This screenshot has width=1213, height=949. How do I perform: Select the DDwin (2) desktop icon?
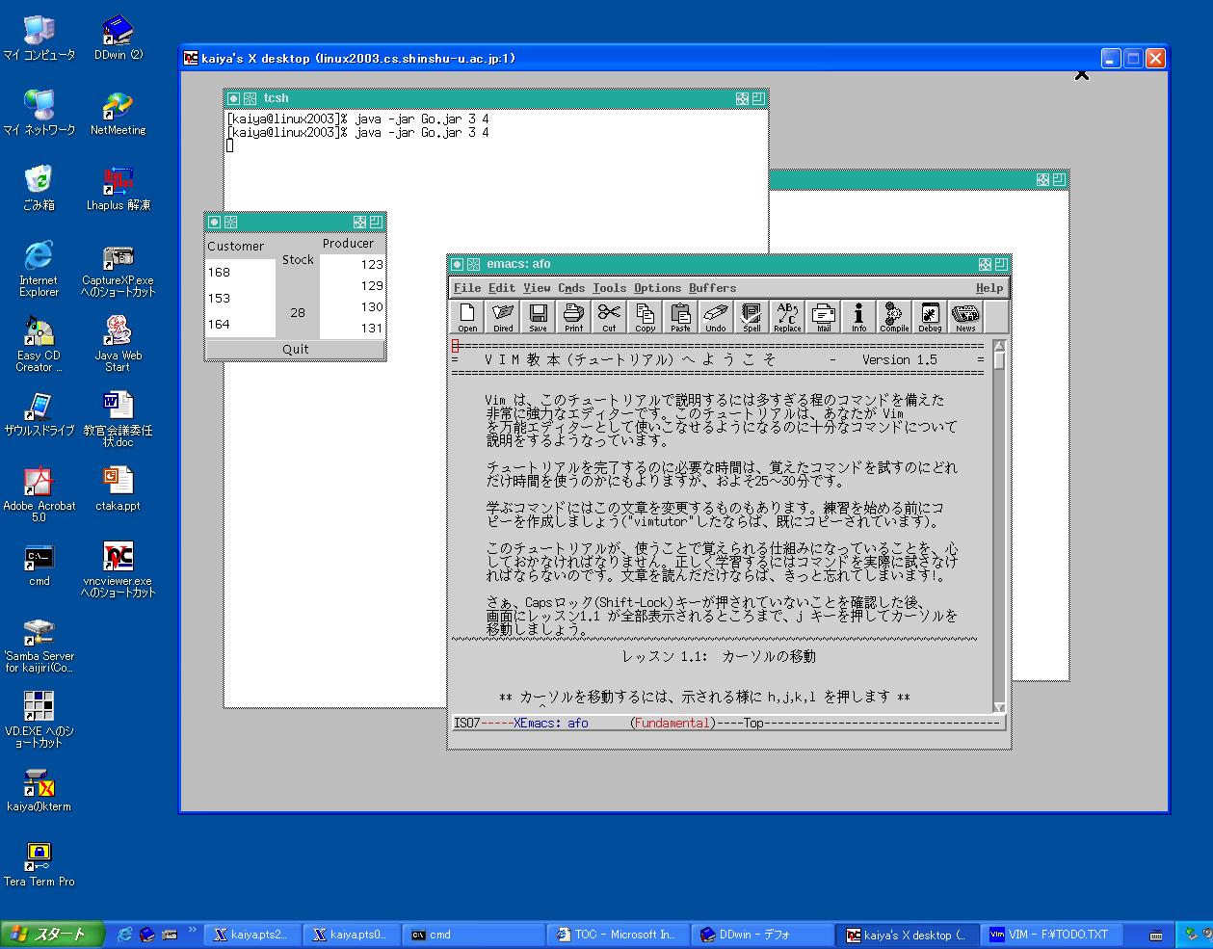click(118, 39)
